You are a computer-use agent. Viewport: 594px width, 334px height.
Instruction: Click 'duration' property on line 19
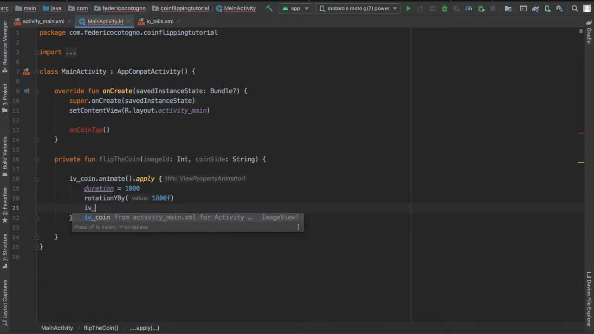point(99,188)
